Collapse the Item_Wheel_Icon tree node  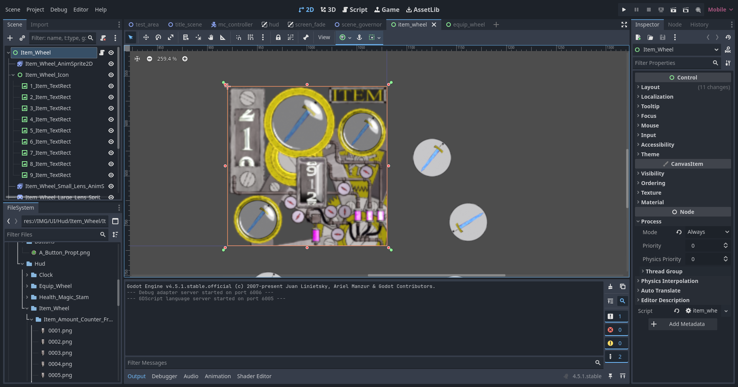[13, 75]
